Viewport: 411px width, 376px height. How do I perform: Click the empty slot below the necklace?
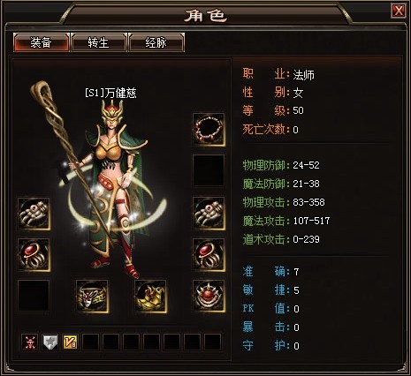[209, 170]
